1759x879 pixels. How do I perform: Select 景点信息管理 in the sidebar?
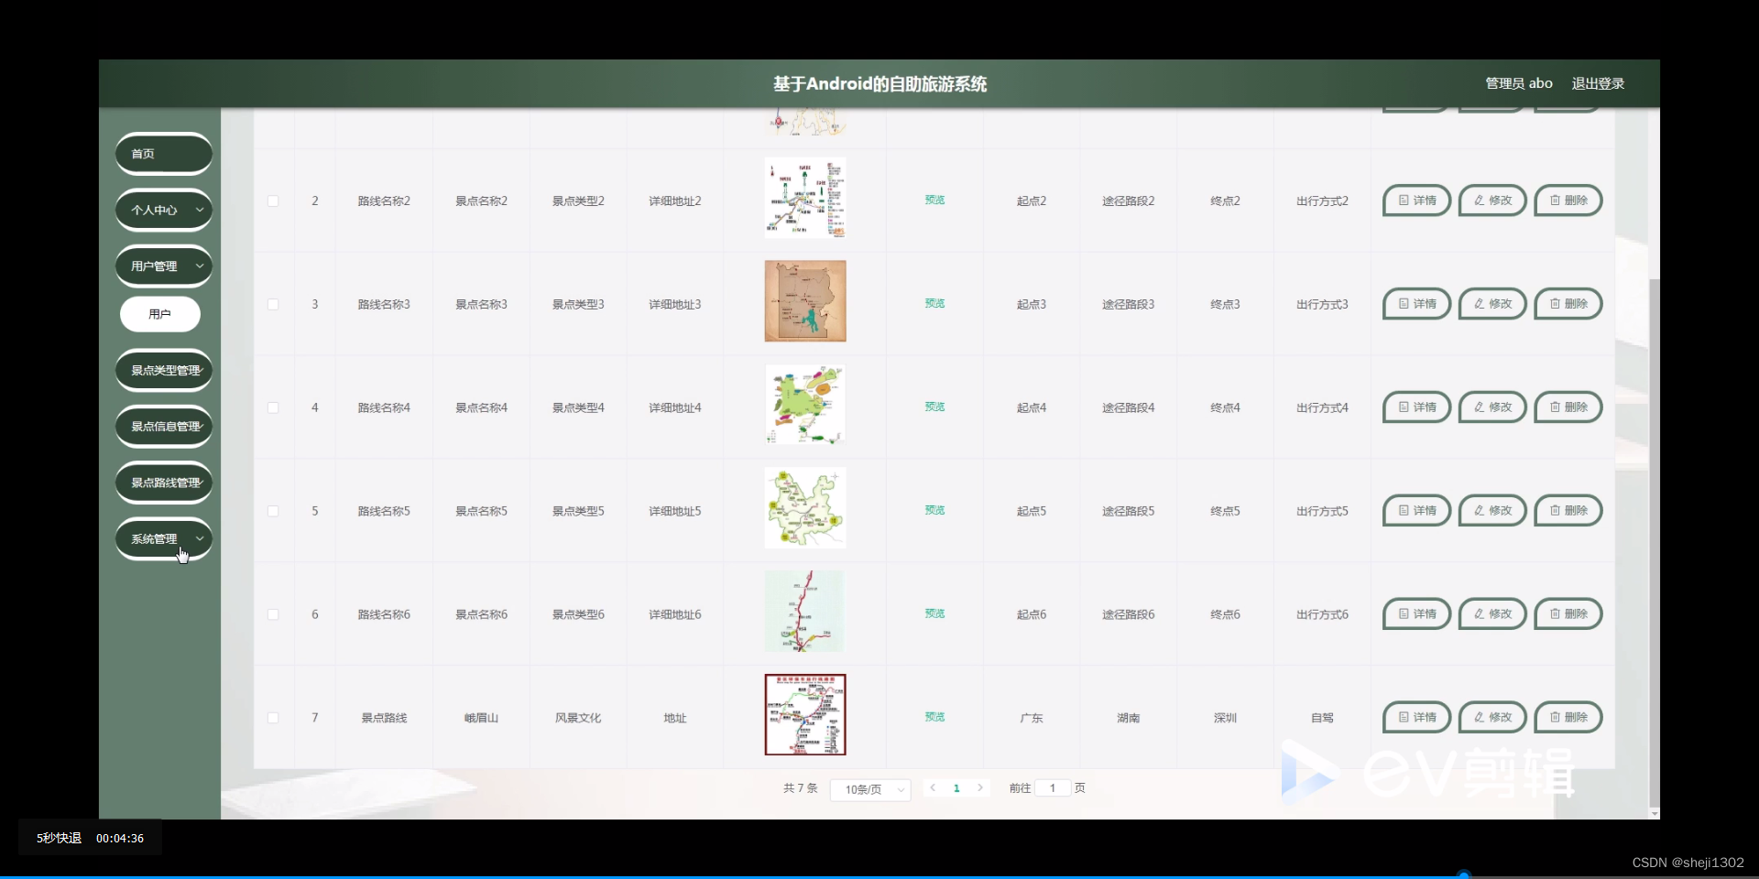(163, 426)
